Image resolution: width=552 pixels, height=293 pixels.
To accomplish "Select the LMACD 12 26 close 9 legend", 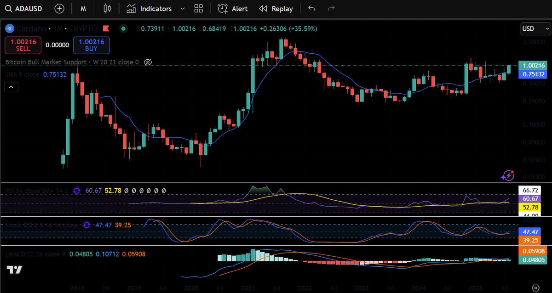I will tap(36, 254).
